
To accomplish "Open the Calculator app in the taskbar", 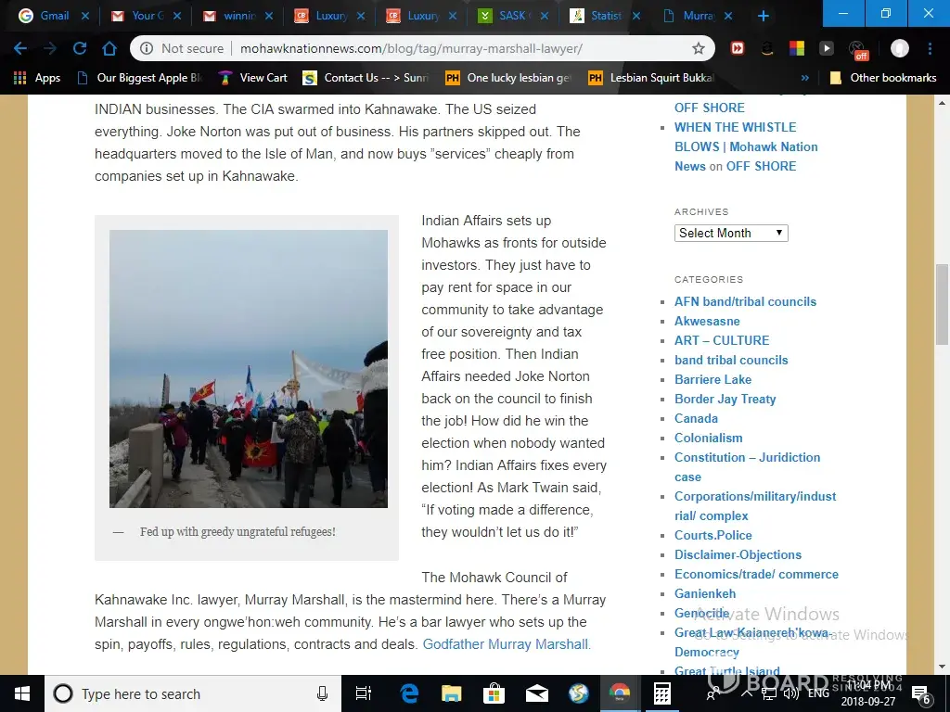I will tap(661, 693).
